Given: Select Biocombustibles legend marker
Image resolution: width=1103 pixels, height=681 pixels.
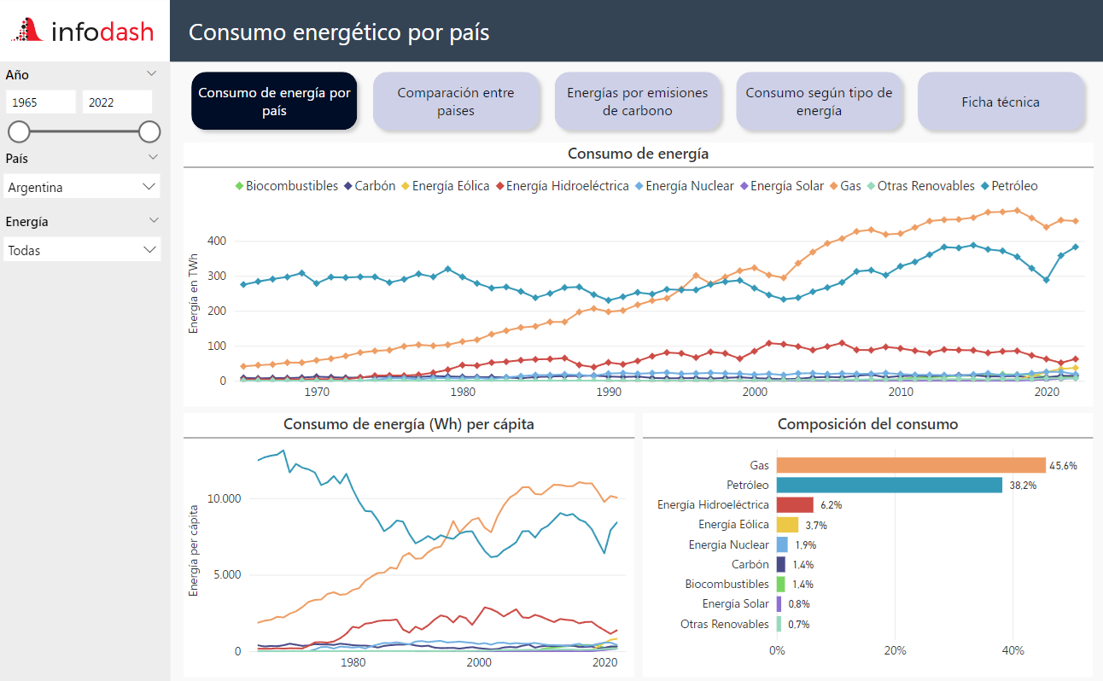Looking at the screenshot, I should [239, 186].
